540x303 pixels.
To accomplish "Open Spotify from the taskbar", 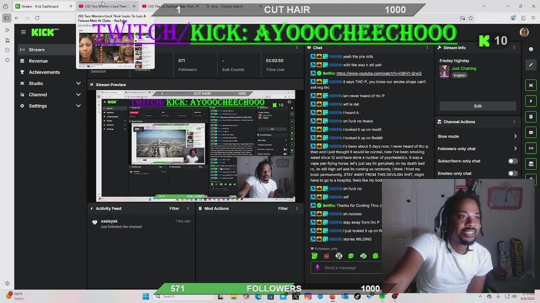I will coord(382,296).
